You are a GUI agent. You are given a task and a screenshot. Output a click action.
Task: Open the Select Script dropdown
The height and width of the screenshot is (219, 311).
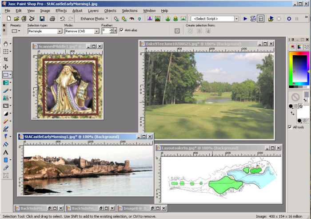click(x=237, y=19)
